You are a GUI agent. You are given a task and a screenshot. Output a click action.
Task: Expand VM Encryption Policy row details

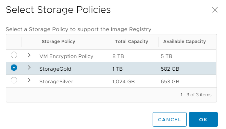pyautogui.click(x=29, y=55)
